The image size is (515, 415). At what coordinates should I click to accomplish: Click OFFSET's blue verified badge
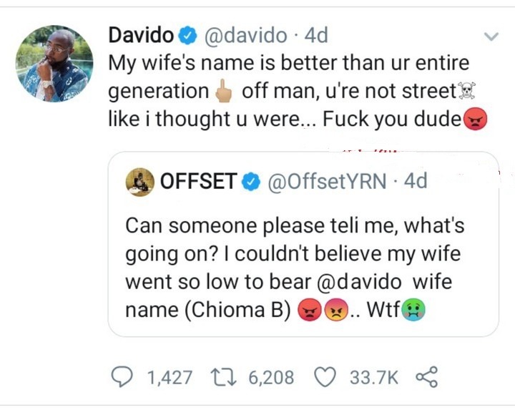coord(250,182)
